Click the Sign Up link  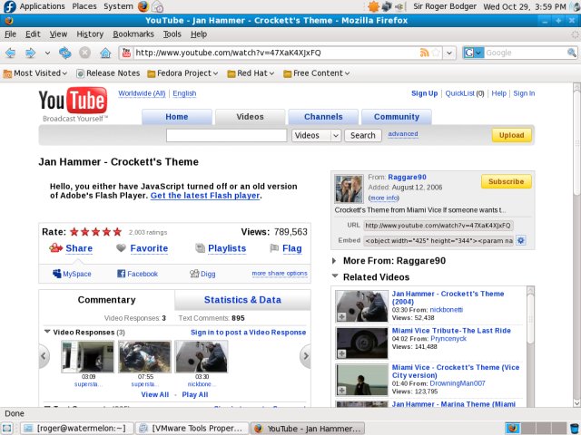(x=424, y=93)
